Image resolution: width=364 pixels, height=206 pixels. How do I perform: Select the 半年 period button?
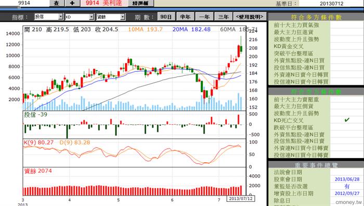click(185, 17)
